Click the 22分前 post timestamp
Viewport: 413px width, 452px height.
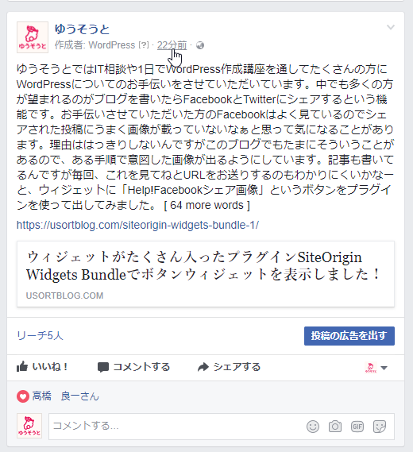(x=172, y=45)
